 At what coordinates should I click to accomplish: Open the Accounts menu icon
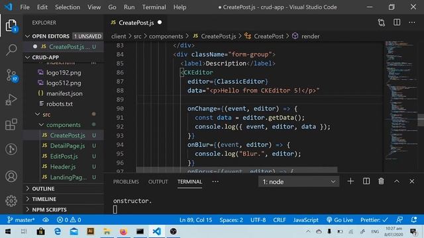point(11,177)
